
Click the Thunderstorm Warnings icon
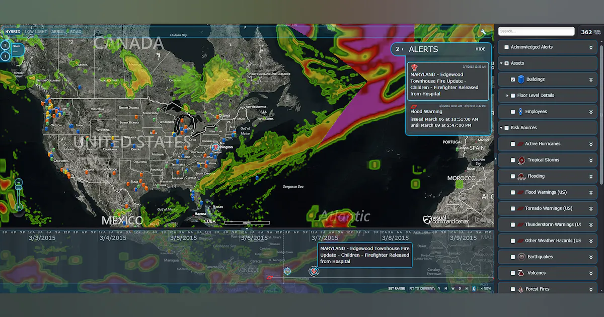pos(520,224)
